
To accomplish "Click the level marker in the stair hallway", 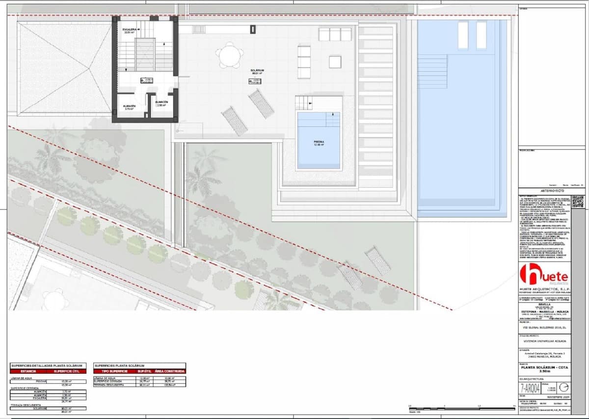I will coord(146,79).
